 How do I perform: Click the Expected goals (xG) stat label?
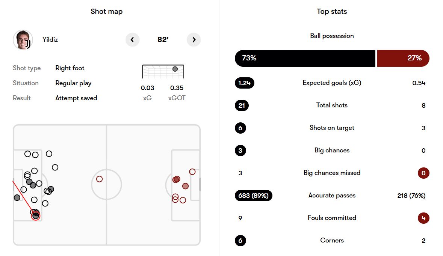point(332,83)
